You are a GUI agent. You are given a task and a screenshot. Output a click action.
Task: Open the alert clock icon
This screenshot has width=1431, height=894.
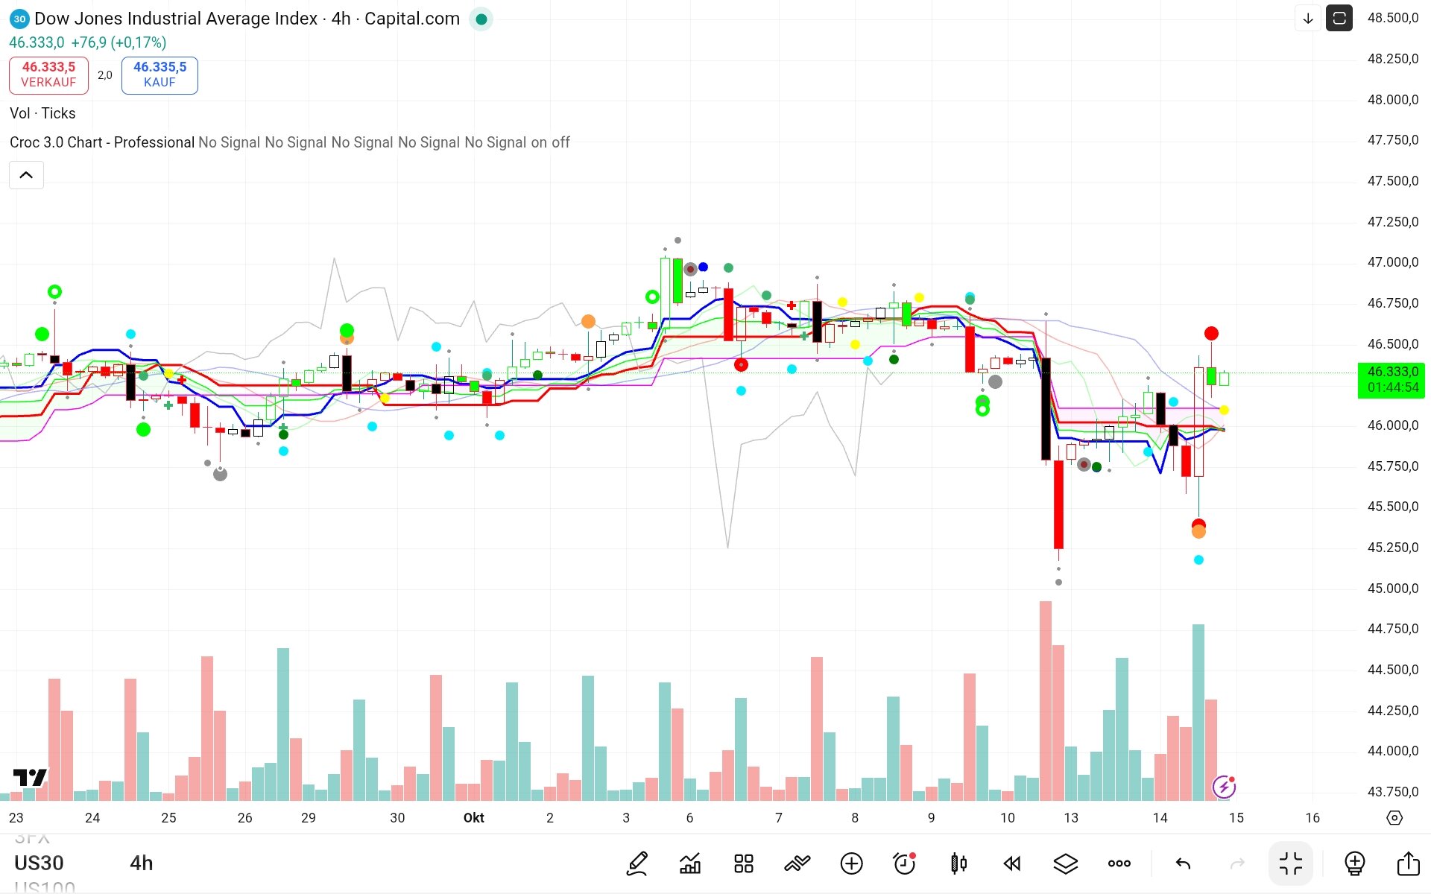tap(904, 863)
